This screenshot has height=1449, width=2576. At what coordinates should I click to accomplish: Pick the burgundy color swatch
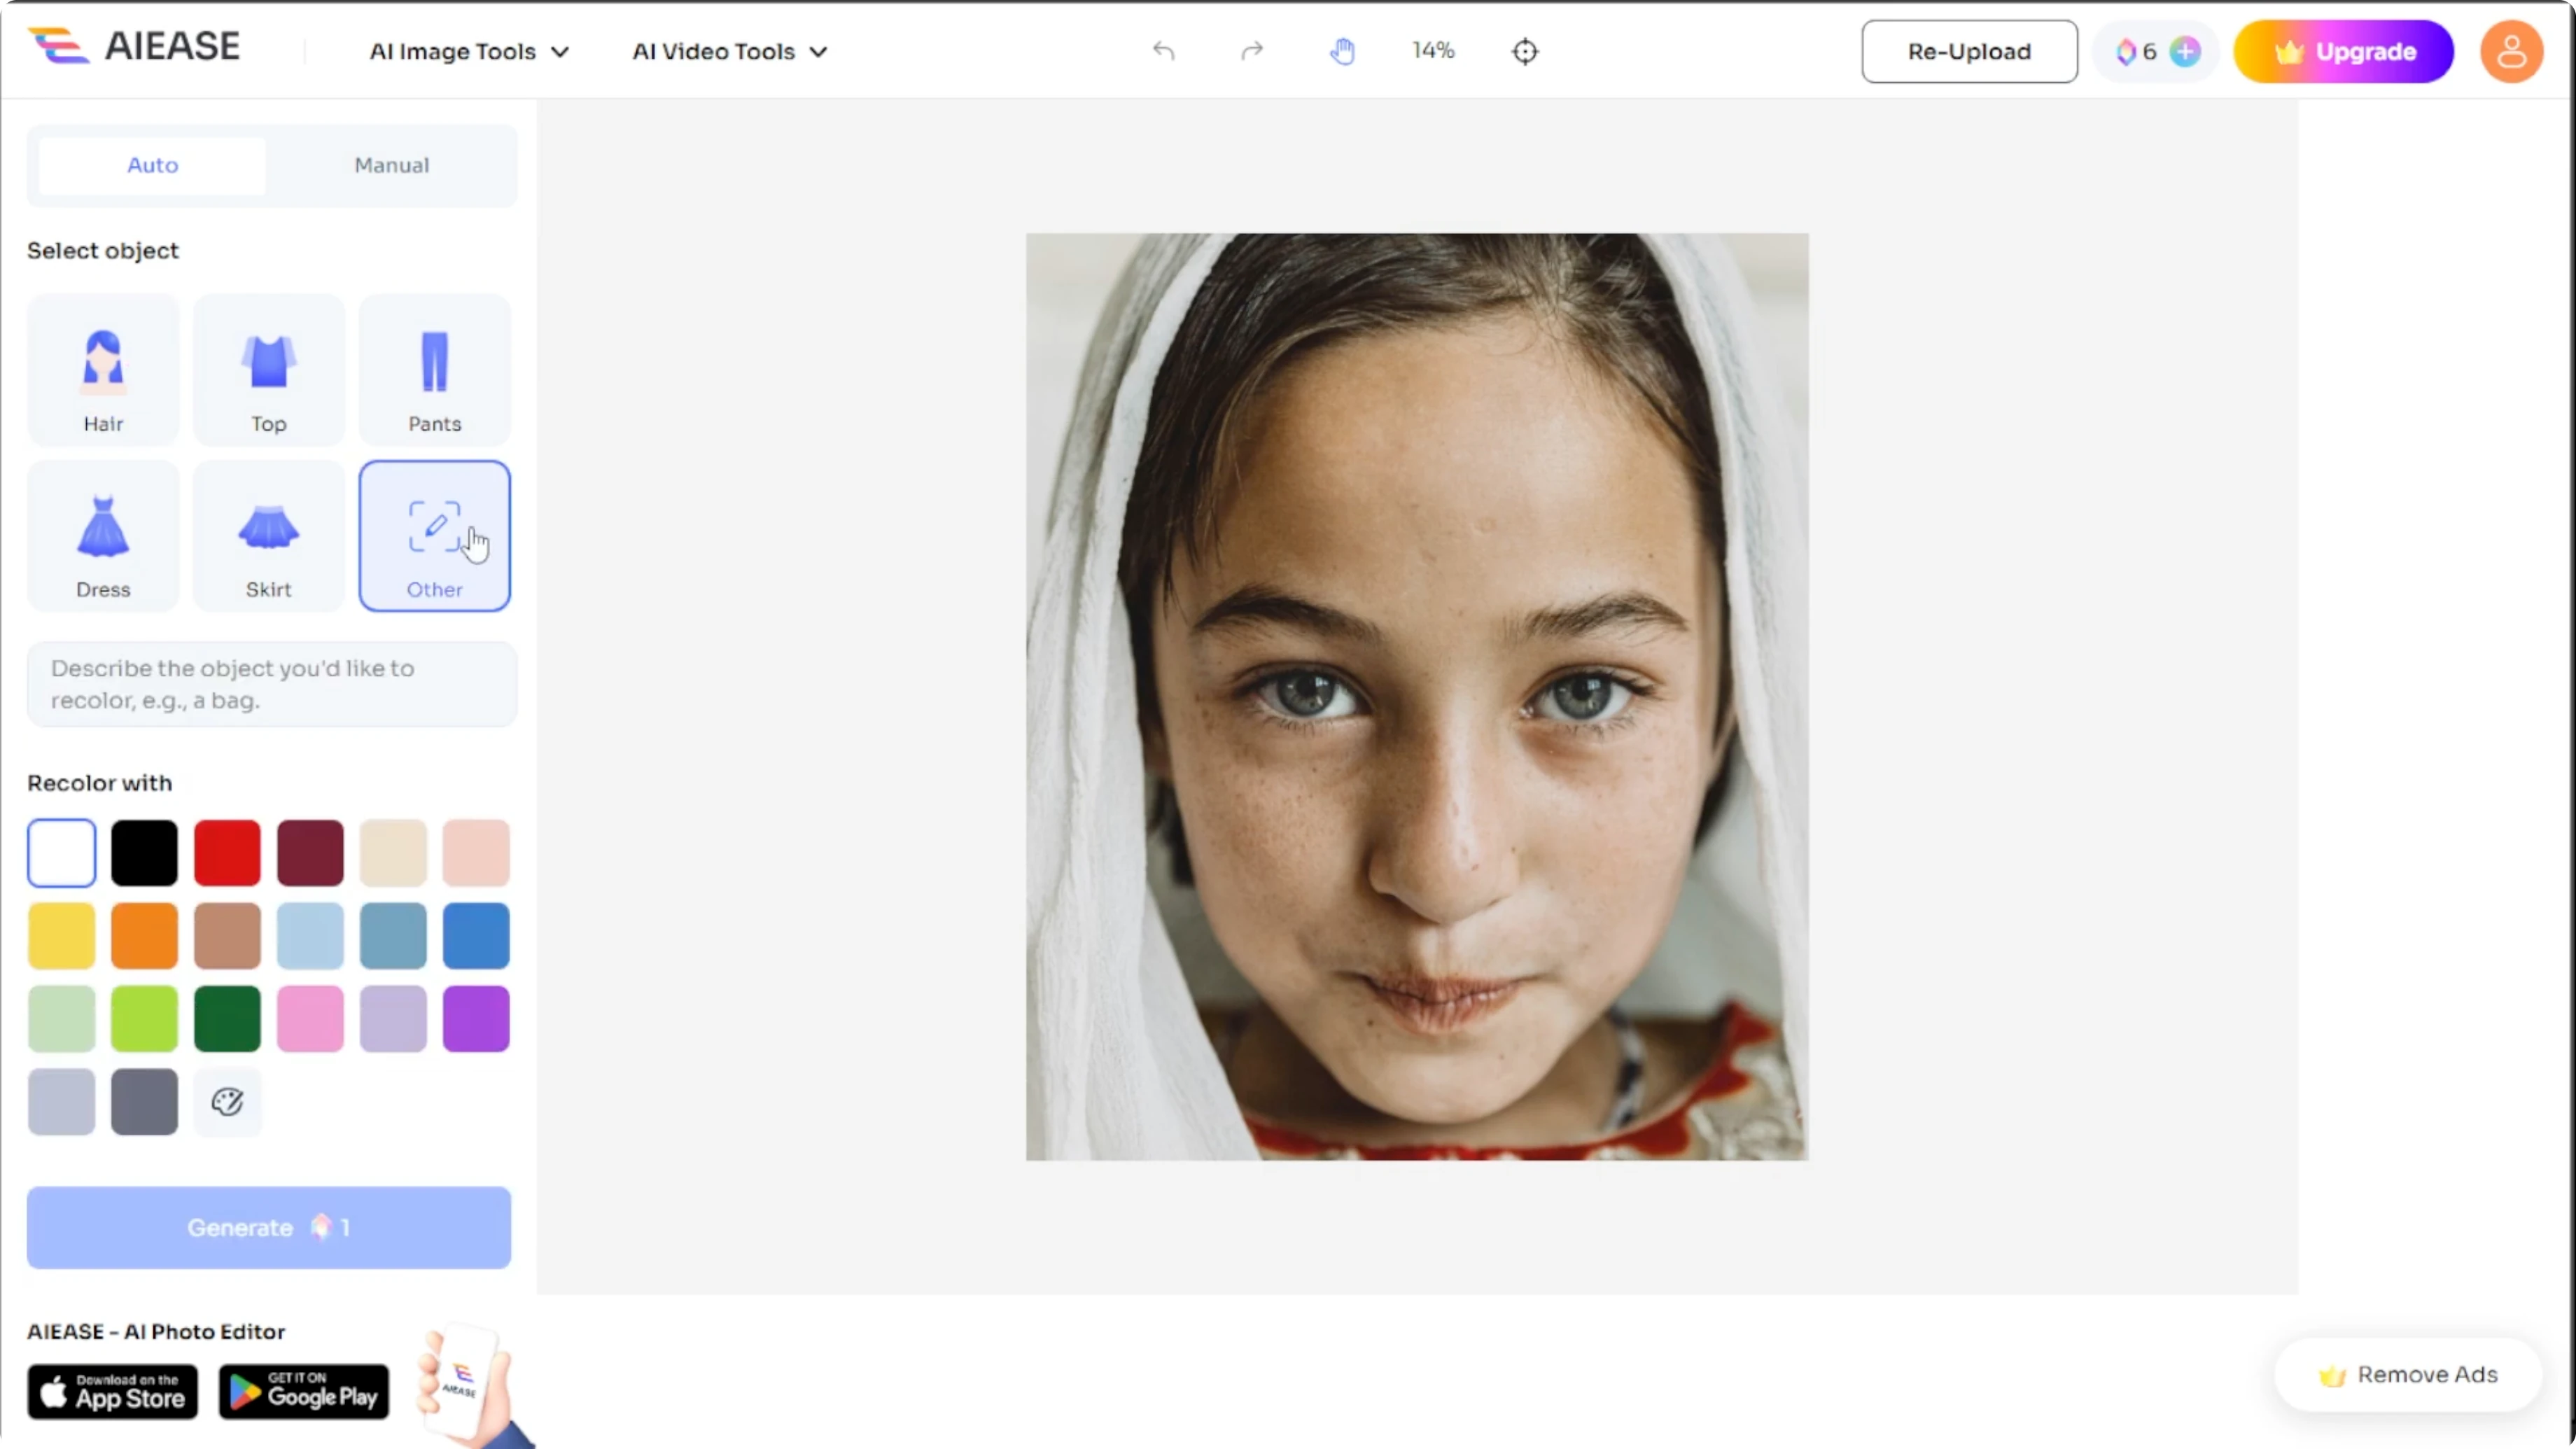tap(310, 853)
